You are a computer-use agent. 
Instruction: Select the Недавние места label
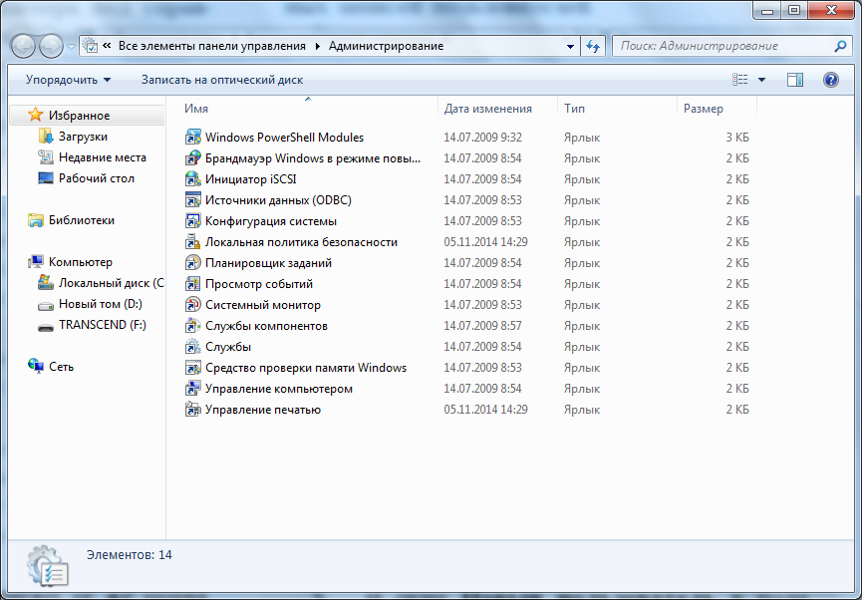click(103, 157)
